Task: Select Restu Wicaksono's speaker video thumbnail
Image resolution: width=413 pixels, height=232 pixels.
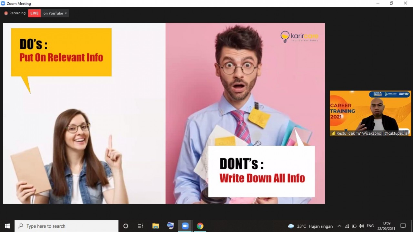Action: pos(370,113)
